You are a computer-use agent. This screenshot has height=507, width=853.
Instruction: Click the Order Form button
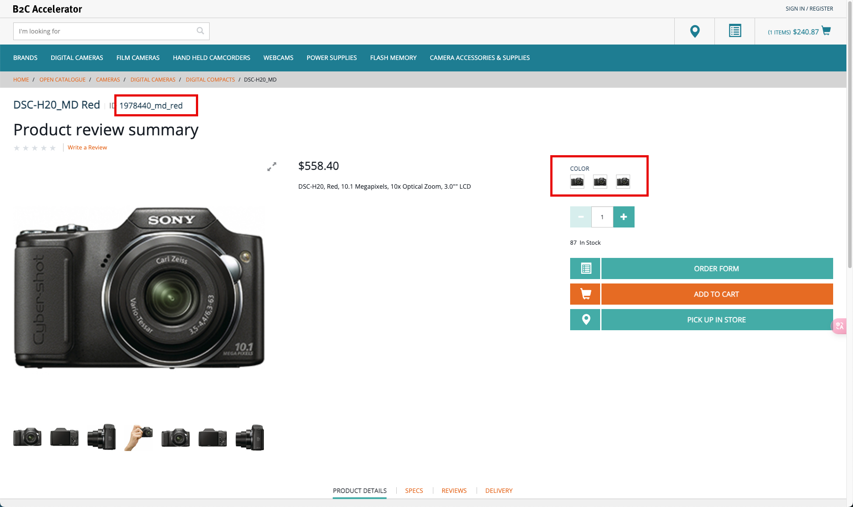pos(717,268)
